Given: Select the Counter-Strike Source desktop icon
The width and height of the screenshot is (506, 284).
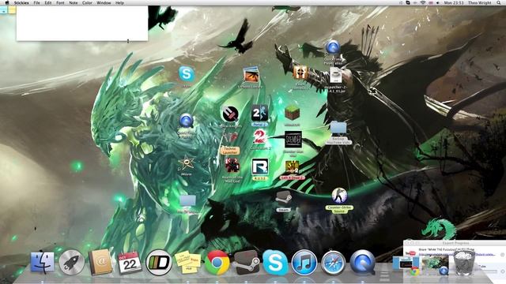Looking at the screenshot, I should pos(339,196).
